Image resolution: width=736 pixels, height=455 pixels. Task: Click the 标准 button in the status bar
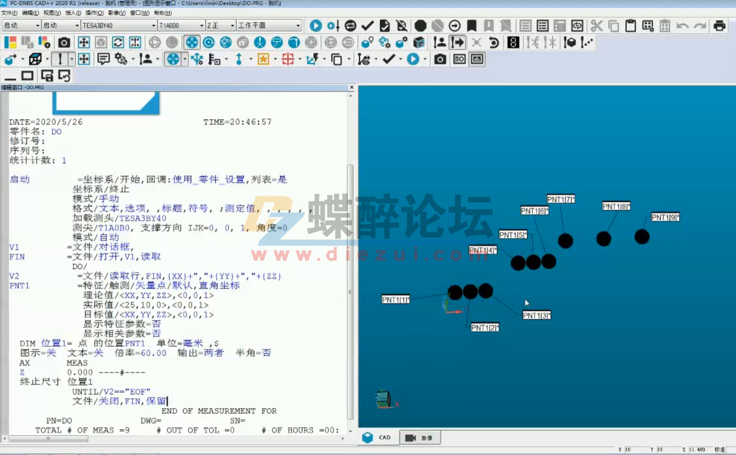720,449
